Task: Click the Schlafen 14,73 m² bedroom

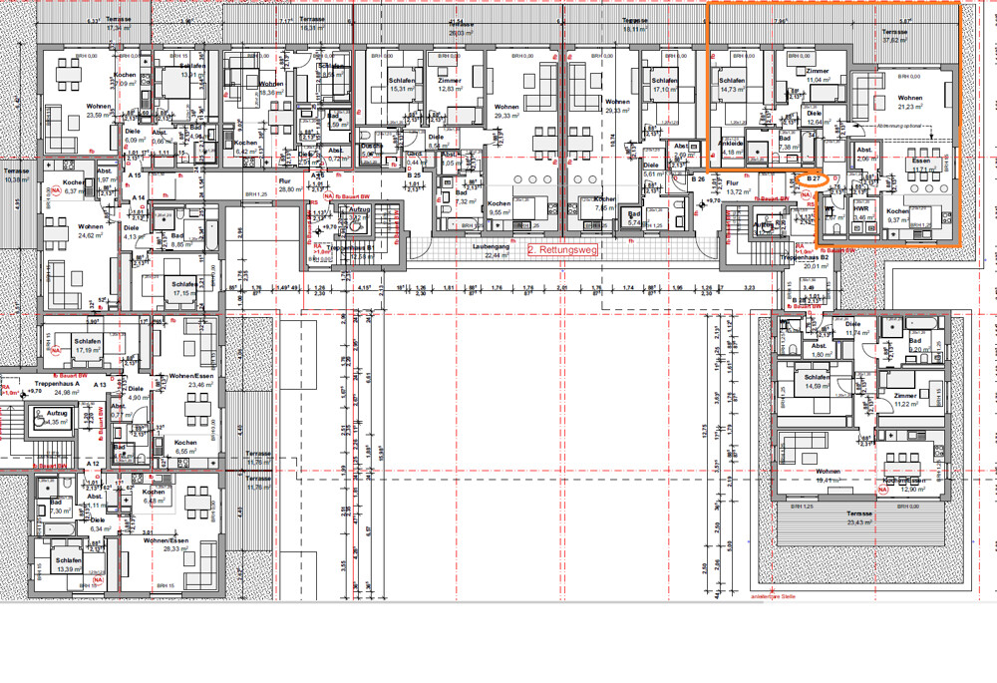Action: (x=732, y=86)
